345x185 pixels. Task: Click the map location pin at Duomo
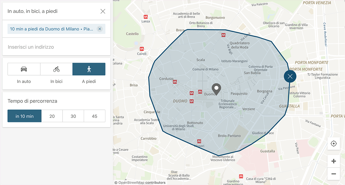216,89
